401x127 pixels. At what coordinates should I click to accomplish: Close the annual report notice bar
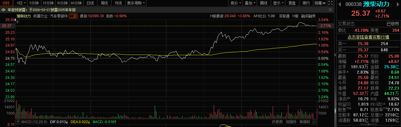330,10
